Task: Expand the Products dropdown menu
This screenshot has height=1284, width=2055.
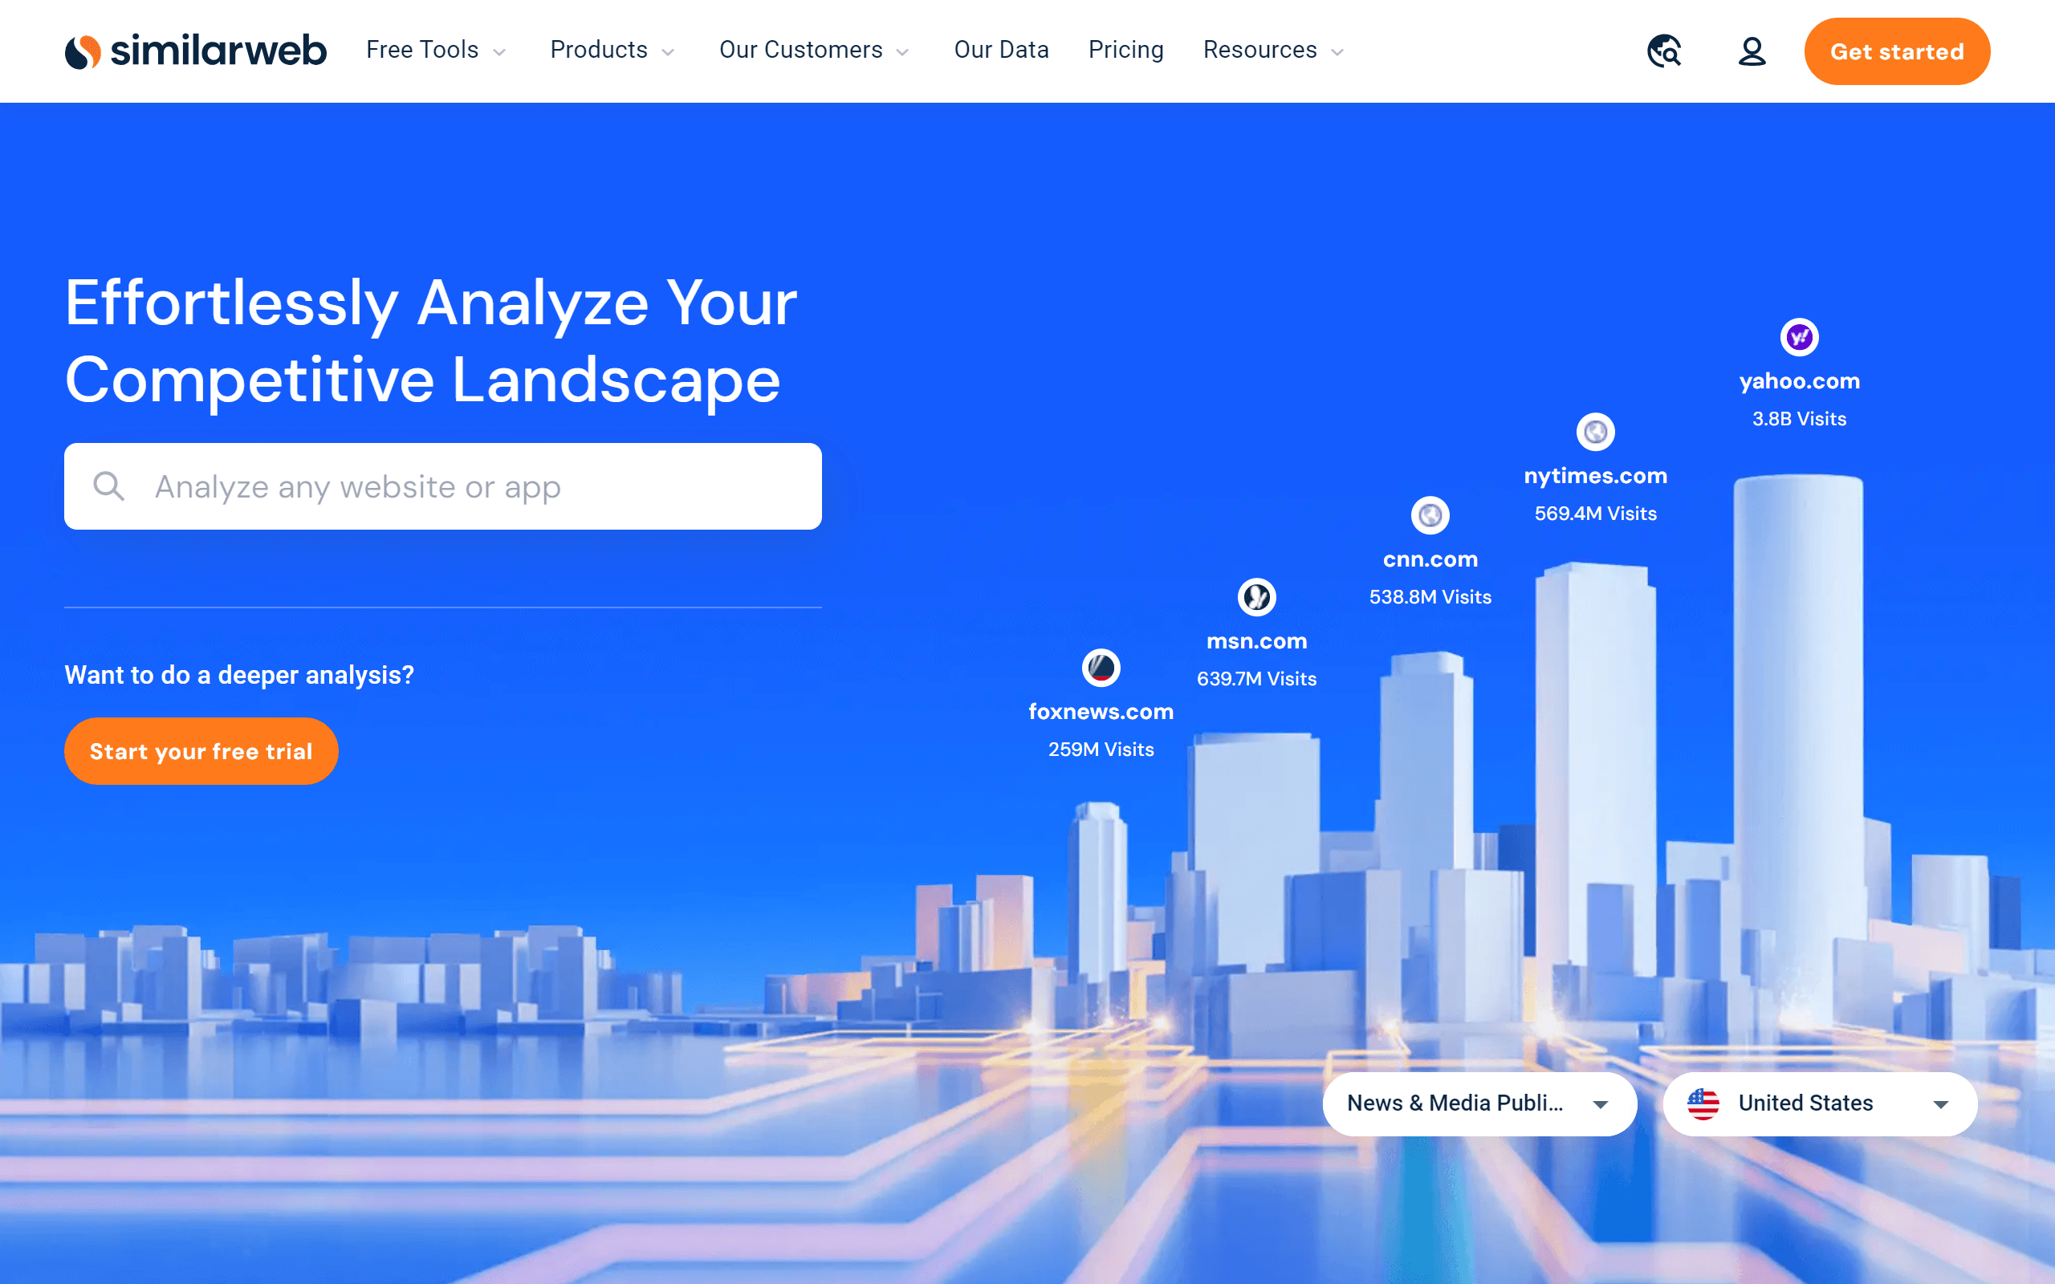Action: pos(609,51)
